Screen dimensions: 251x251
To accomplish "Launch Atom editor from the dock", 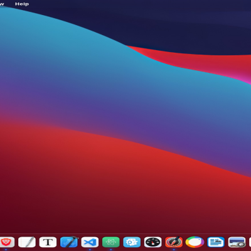I will [111, 242].
